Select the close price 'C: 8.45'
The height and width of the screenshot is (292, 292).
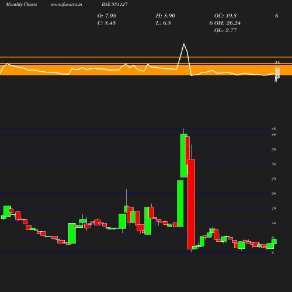pyautogui.click(x=106, y=23)
